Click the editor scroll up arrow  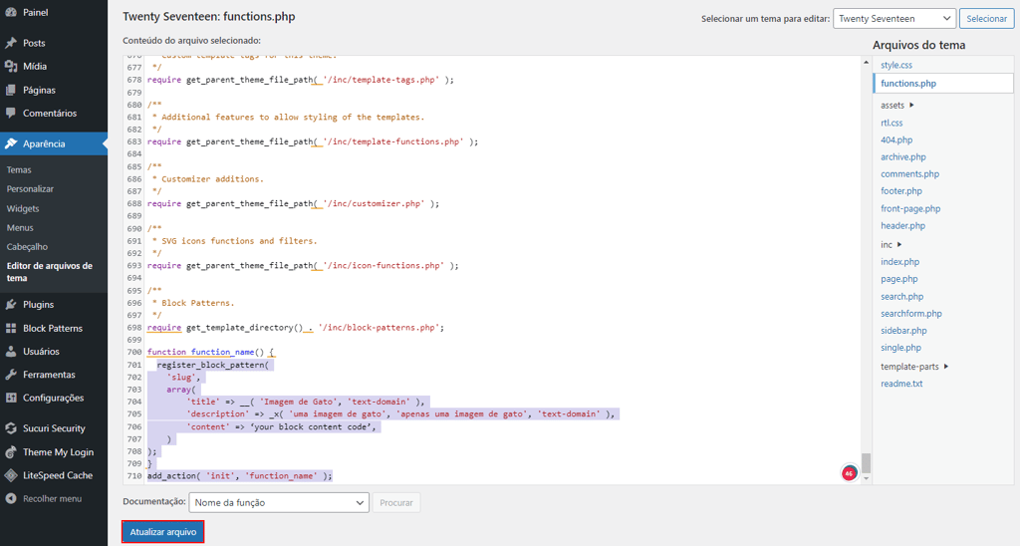point(866,62)
